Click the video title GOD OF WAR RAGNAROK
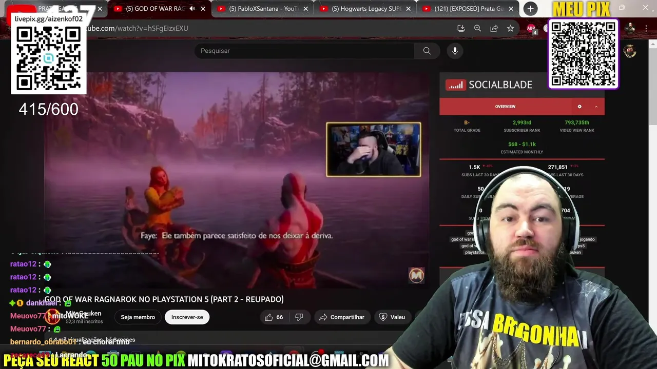657x369 pixels. [164, 299]
